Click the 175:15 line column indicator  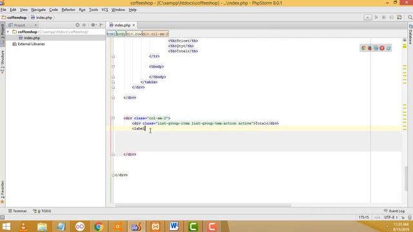[x=363, y=218]
